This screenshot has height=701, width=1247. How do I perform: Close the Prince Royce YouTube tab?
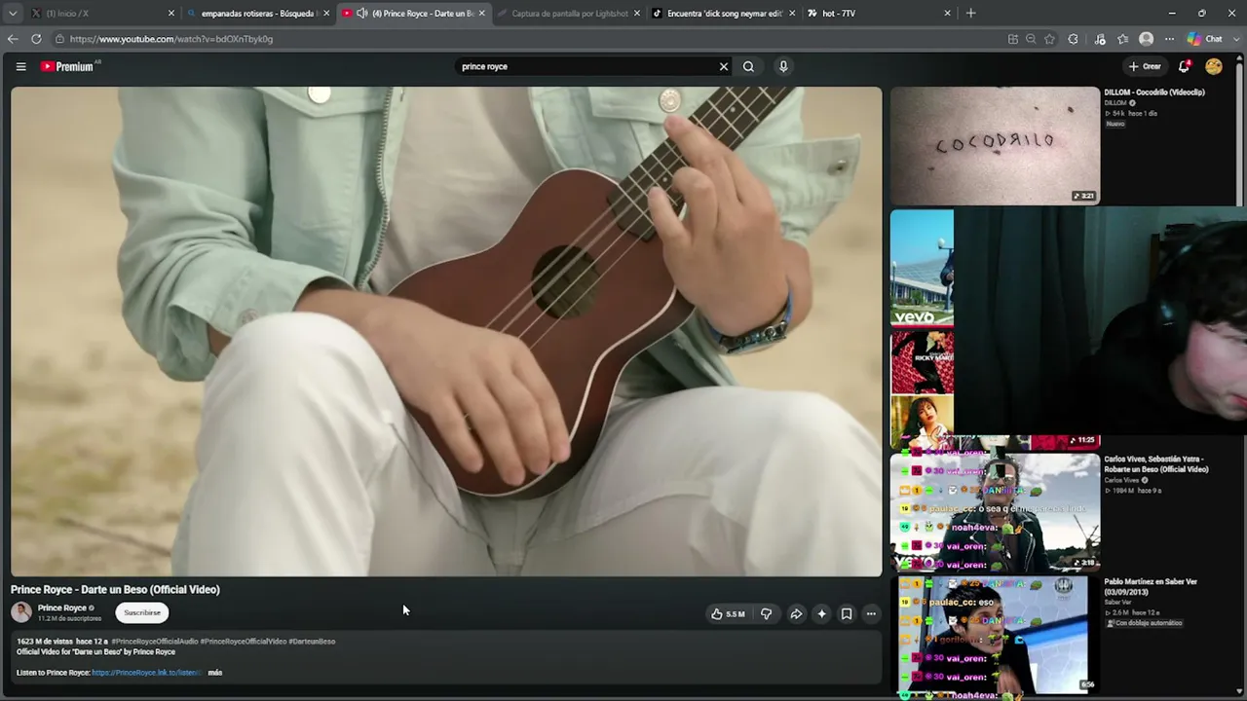click(481, 14)
